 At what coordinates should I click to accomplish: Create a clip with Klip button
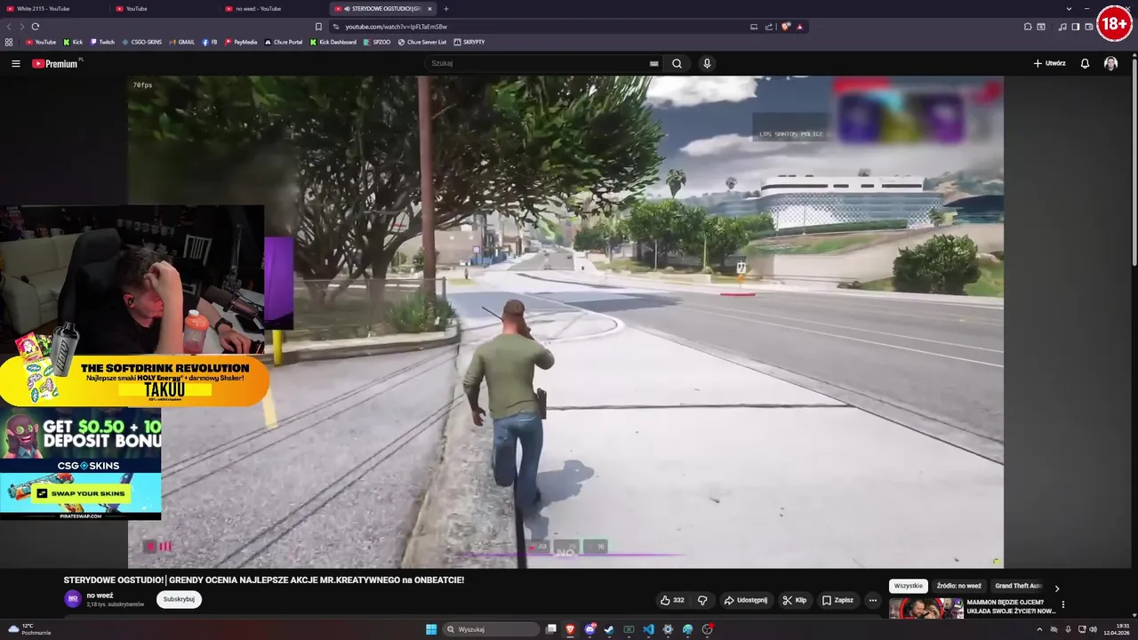click(794, 600)
